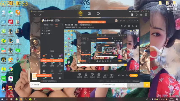Add a new scene with plus icon
The height and width of the screenshot is (101, 180).
[x=62, y=25]
